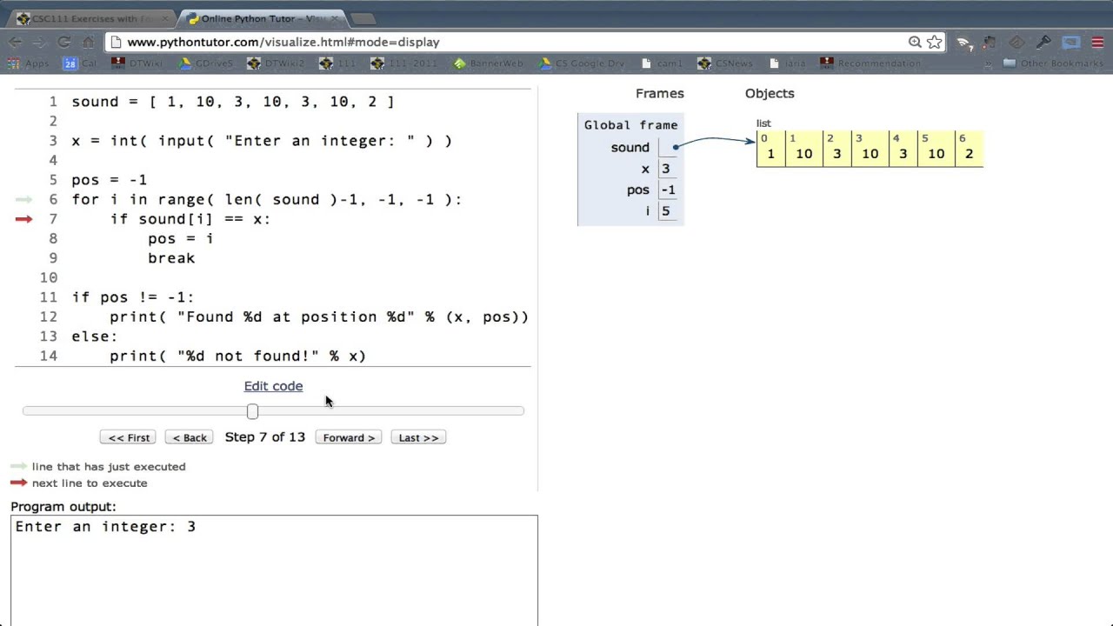Image resolution: width=1113 pixels, height=626 pixels.
Task: Click the 'Global frame' header
Action: point(630,125)
